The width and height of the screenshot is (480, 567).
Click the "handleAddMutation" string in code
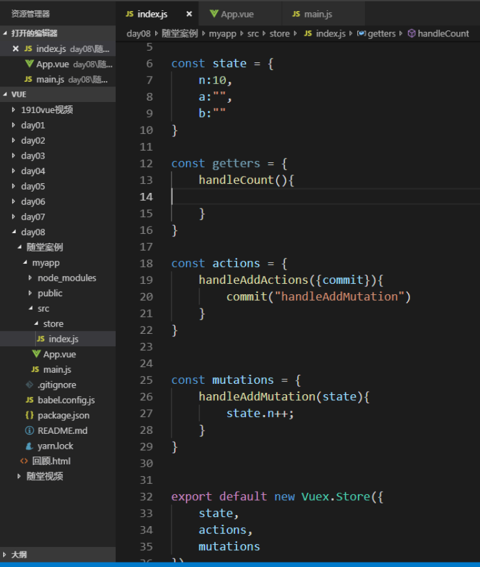pyautogui.click(x=339, y=297)
